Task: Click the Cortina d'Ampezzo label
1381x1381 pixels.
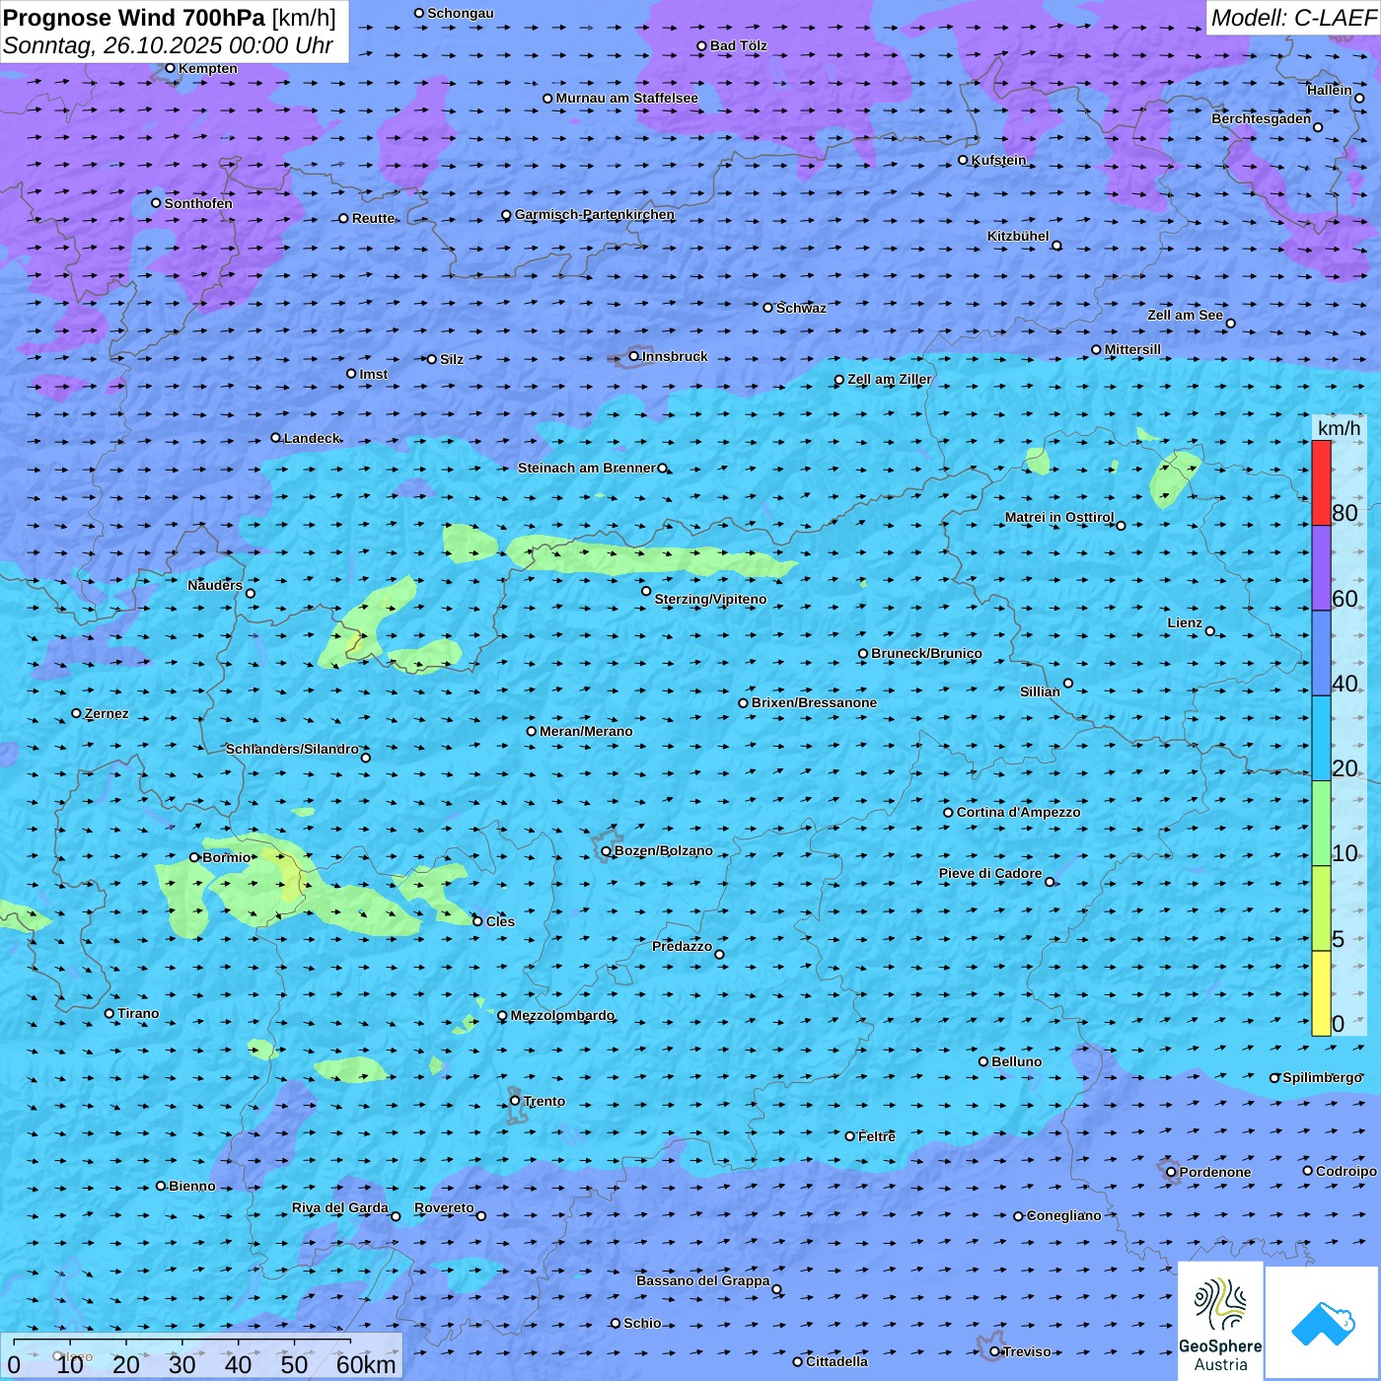Action: (x=1018, y=812)
